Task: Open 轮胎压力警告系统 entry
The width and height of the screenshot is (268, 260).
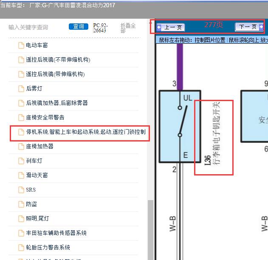Action: [x=48, y=247]
